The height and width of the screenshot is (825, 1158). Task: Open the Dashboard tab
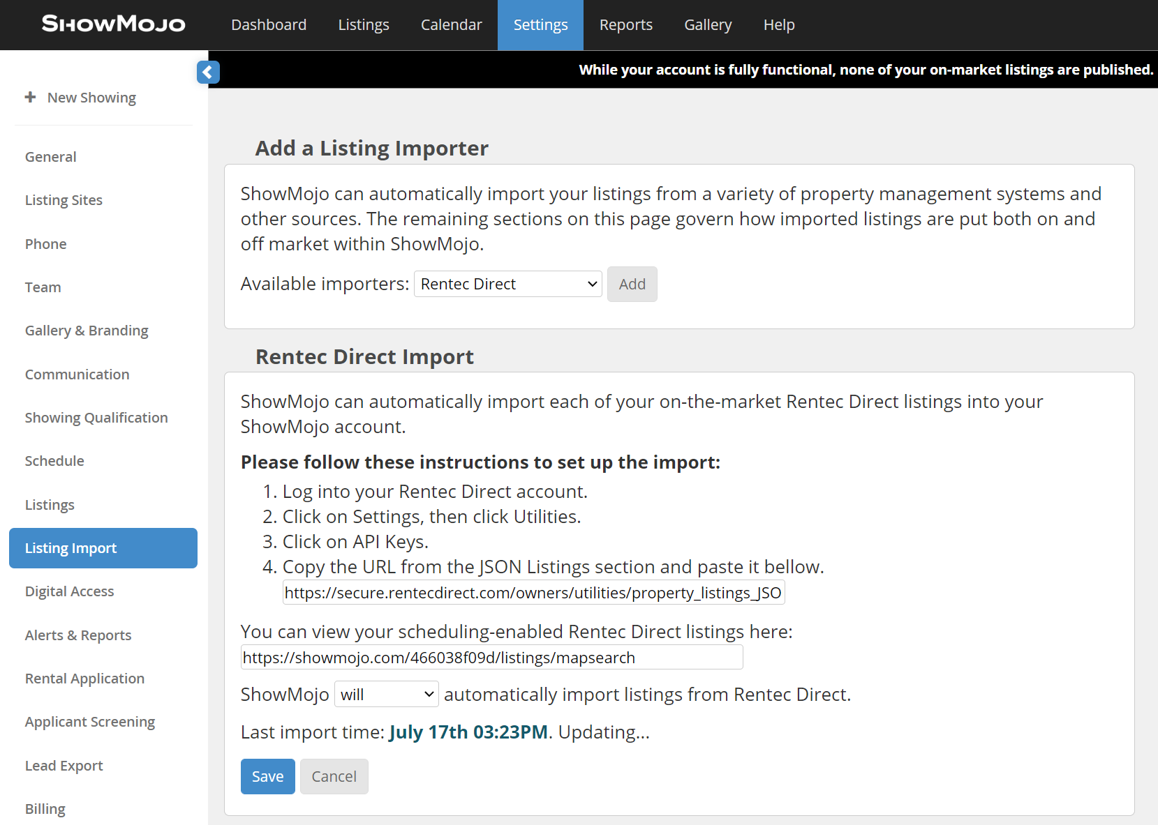click(269, 25)
